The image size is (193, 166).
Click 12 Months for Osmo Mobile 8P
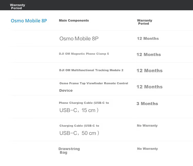click(148, 39)
